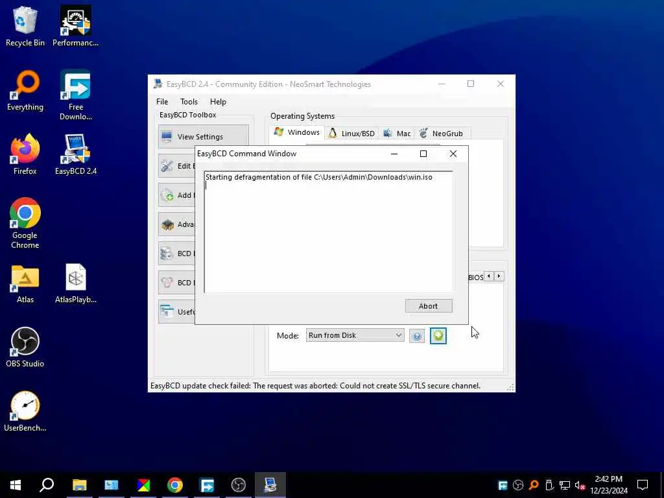664x498 pixels.
Task: Abort the defragmentation in Command Window
Action: pyautogui.click(x=429, y=306)
